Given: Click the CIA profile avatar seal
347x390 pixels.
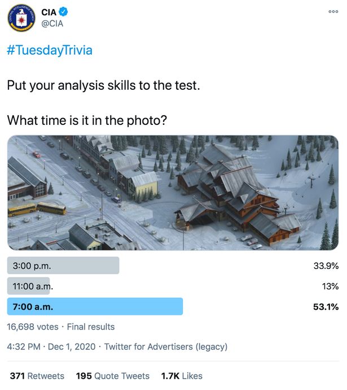Looking at the screenshot, I should coord(21,18).
